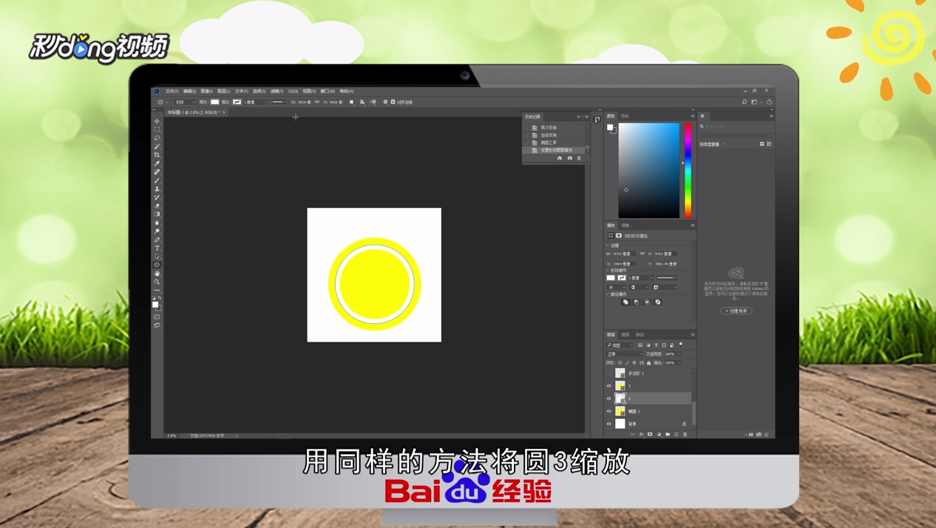Open the blend mode dropdown in Layers panel

click(x=624, y=354)
